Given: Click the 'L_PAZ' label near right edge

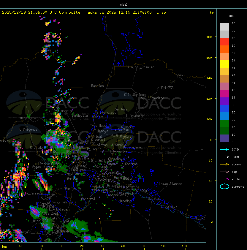Looking at the screenshot, I should 200,218.
